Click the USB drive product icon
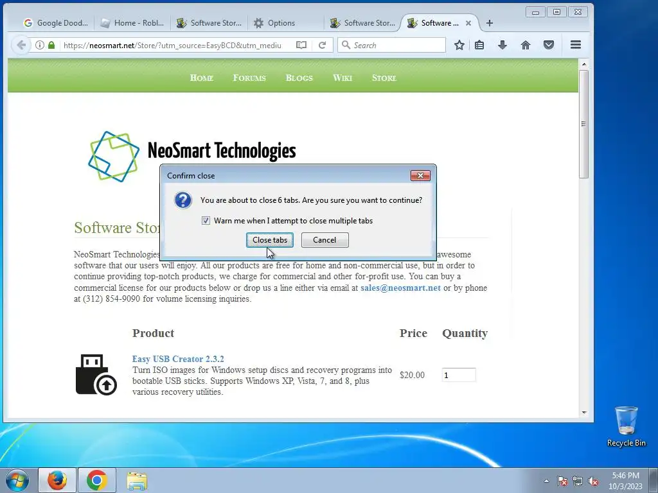The image size is (658, 493). coord(96,374)
